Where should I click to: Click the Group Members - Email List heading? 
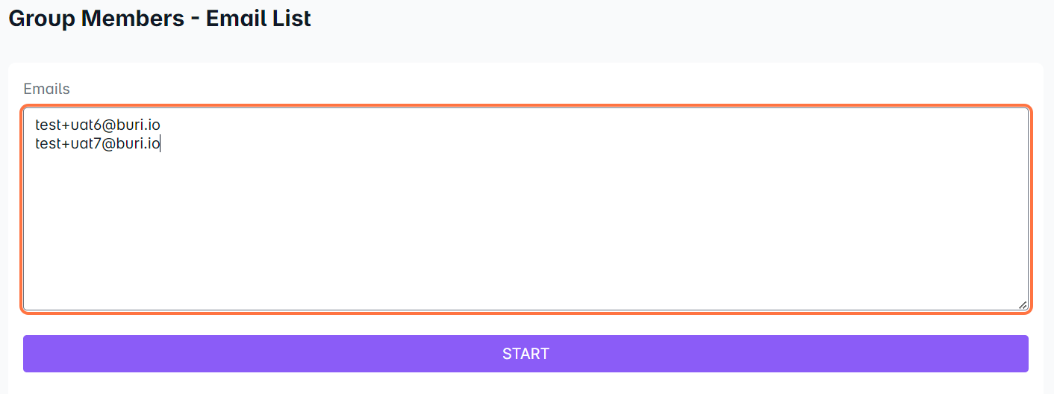click(159, 18)
